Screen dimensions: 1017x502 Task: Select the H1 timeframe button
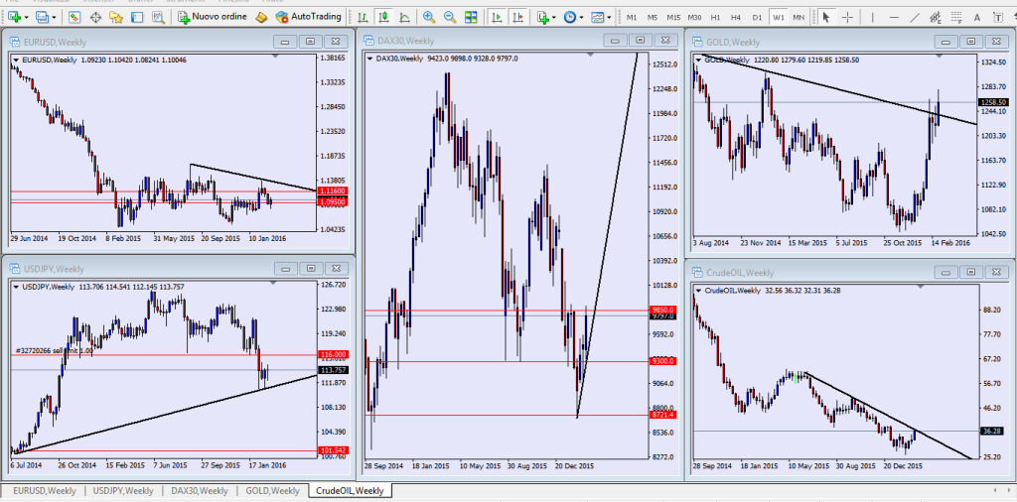[x=715, y=17]
